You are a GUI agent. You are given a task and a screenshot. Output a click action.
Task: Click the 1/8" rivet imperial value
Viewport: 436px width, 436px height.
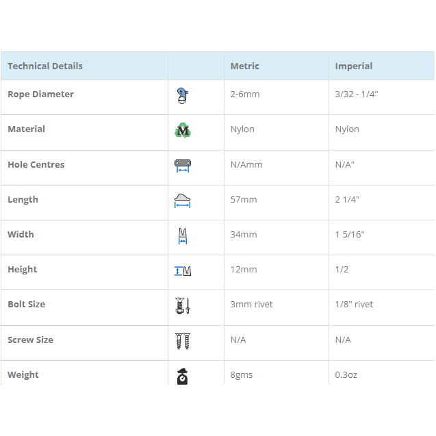354,305
